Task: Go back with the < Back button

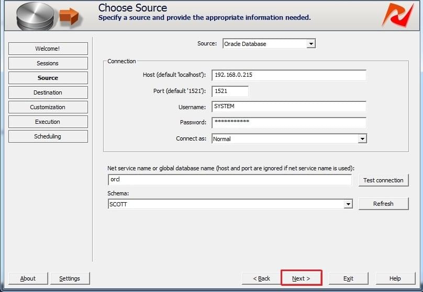Action: click(261, 278)
